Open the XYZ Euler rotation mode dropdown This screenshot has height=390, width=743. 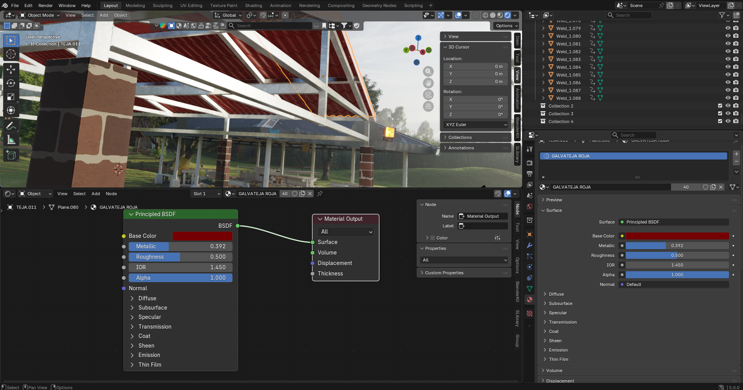[476, 124]
